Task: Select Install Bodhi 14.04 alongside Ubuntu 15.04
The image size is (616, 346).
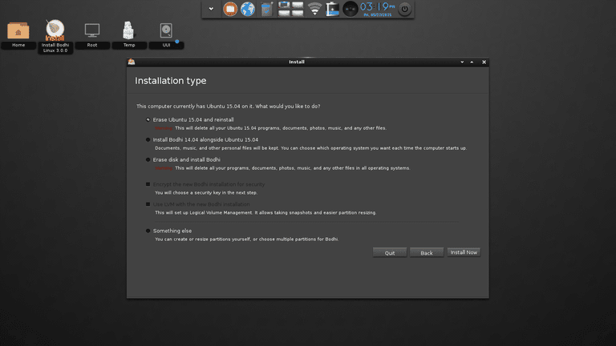Action: (202, 139)
